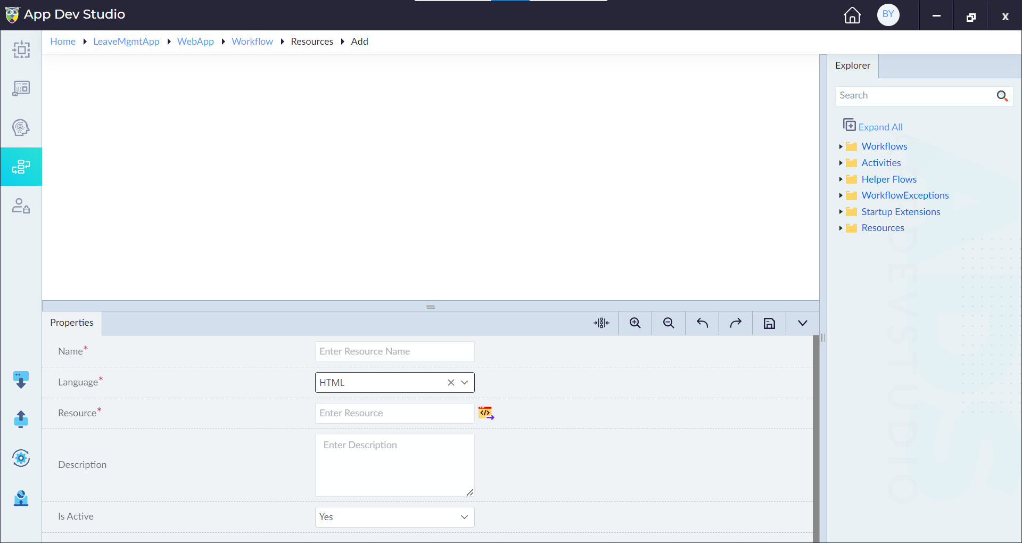
Task: Go to Workflow breadcrumb
Action: pos(252,42)
